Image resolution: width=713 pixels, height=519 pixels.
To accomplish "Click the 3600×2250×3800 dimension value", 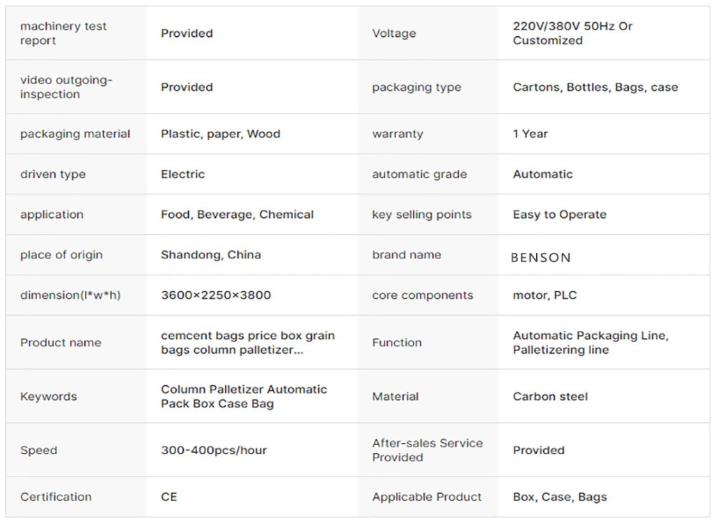I will (x=216, y=295).
